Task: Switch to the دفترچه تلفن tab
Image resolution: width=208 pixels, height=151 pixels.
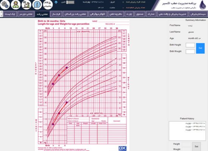Action: pyautogui.click(x=116, y=14)
